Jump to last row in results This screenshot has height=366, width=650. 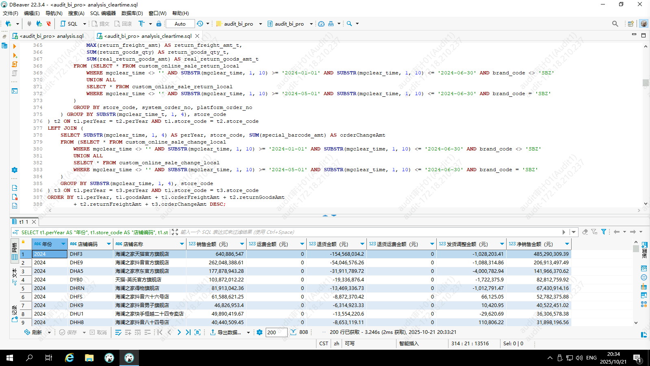coord(188,332)
